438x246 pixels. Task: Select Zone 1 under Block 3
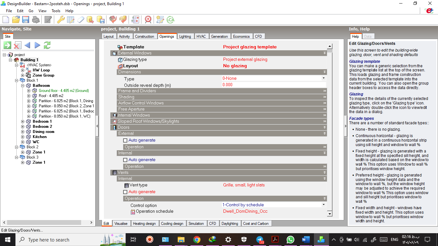[39, 162]
